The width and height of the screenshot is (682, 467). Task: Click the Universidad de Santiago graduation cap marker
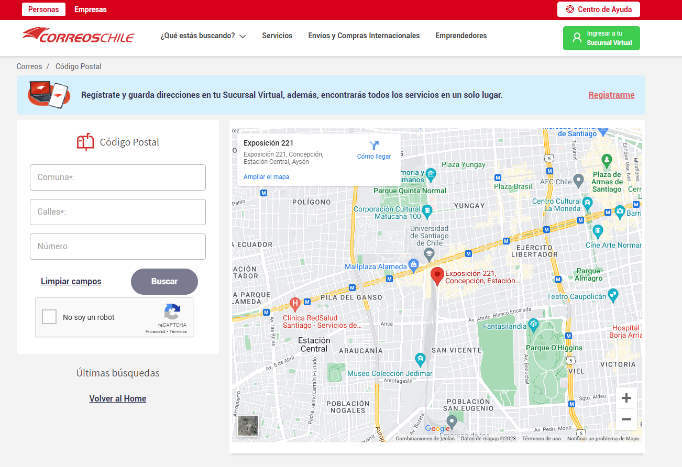point(430,254)
